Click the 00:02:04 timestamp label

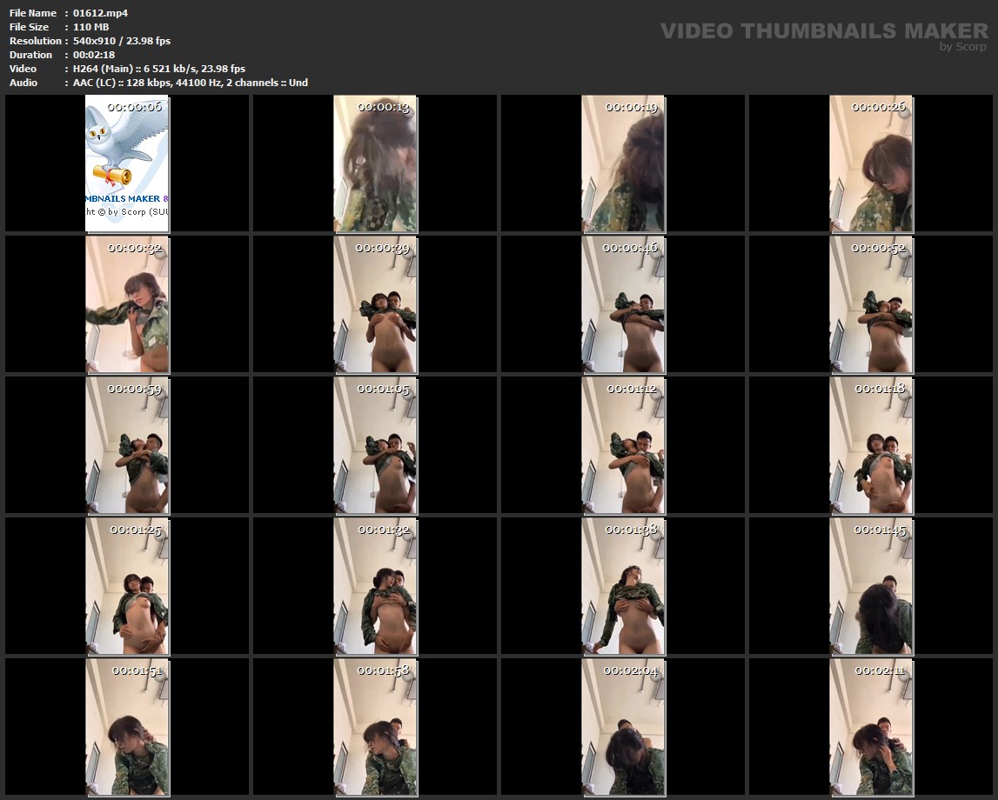pyautogui.click(x=632, y=670)
